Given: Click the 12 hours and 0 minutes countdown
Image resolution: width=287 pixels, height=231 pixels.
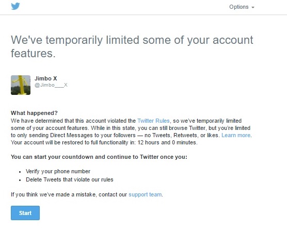Looking at the screenshot, I should [167, 142].
